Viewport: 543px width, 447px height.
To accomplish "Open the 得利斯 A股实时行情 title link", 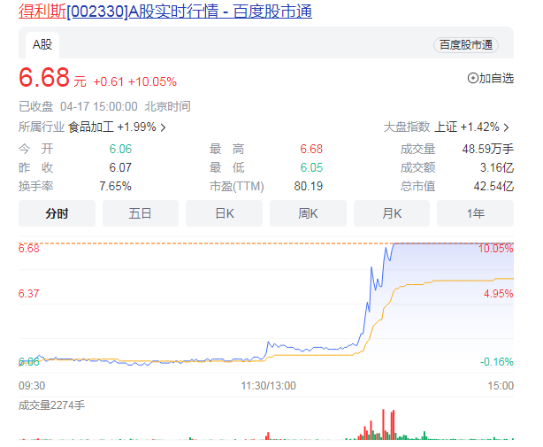I will (x=164, y=12).
